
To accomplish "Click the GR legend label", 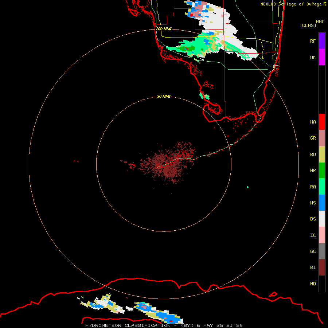I will point(313,138).
